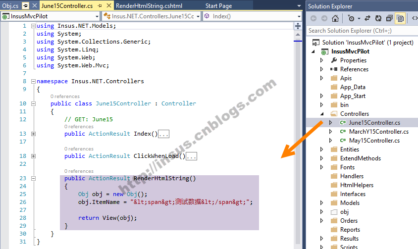Expand the Models folder node
Viewport: 418px width, 249px height.
(321, 203)
